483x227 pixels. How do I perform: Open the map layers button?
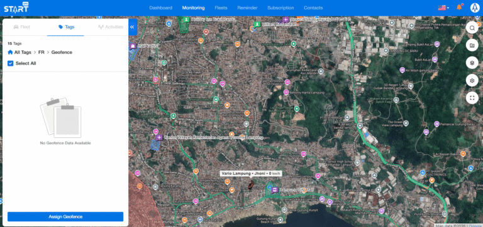[x=472, y=63]
